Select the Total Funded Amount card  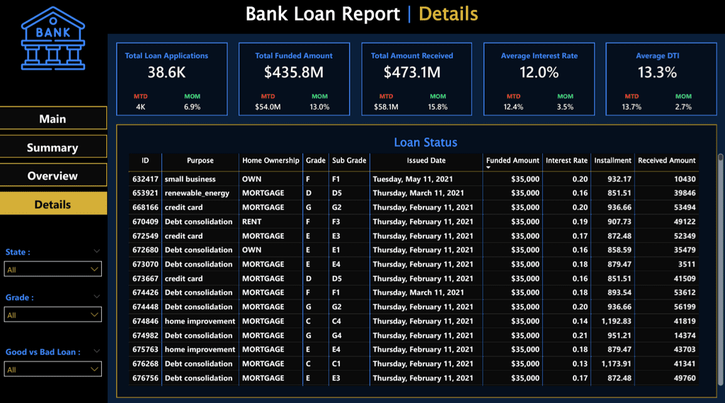pos(294,79)
